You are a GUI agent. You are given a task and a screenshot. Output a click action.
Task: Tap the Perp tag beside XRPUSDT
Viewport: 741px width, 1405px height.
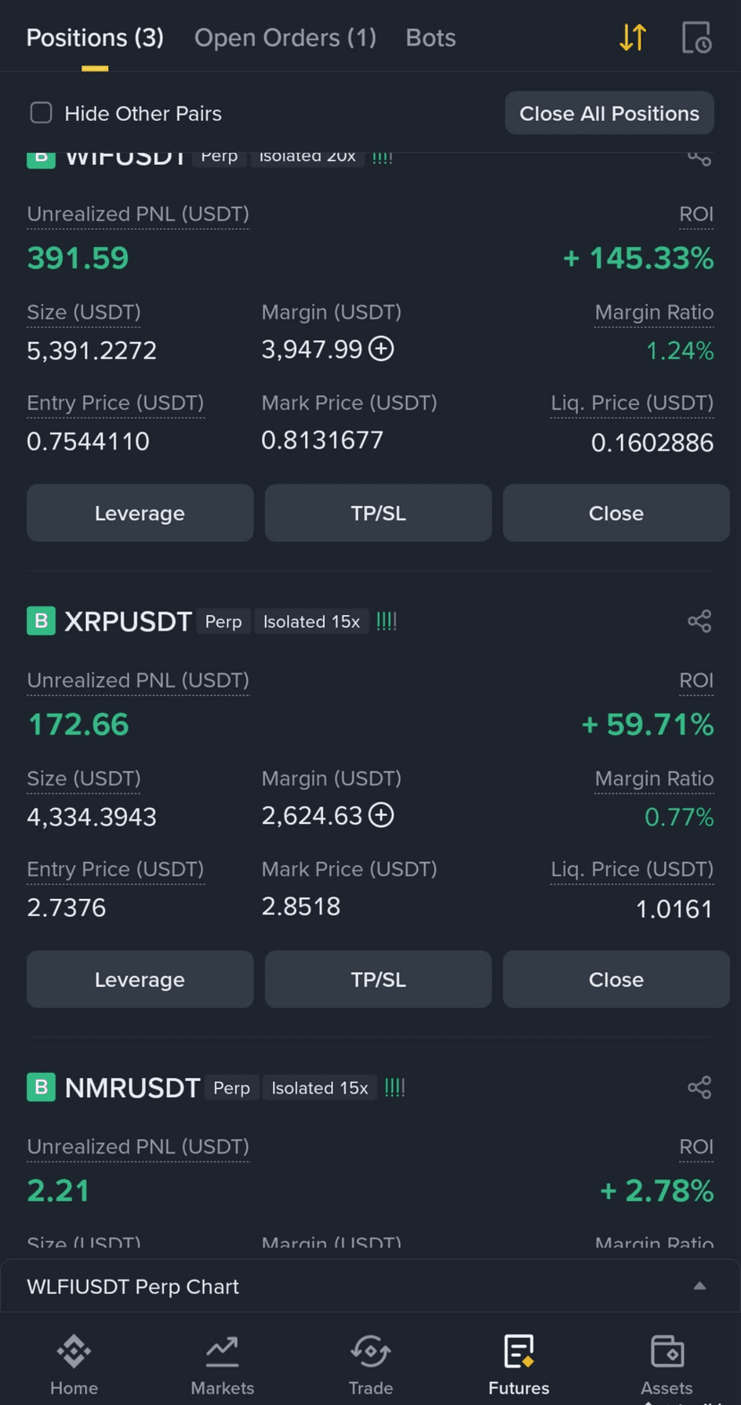224,621
